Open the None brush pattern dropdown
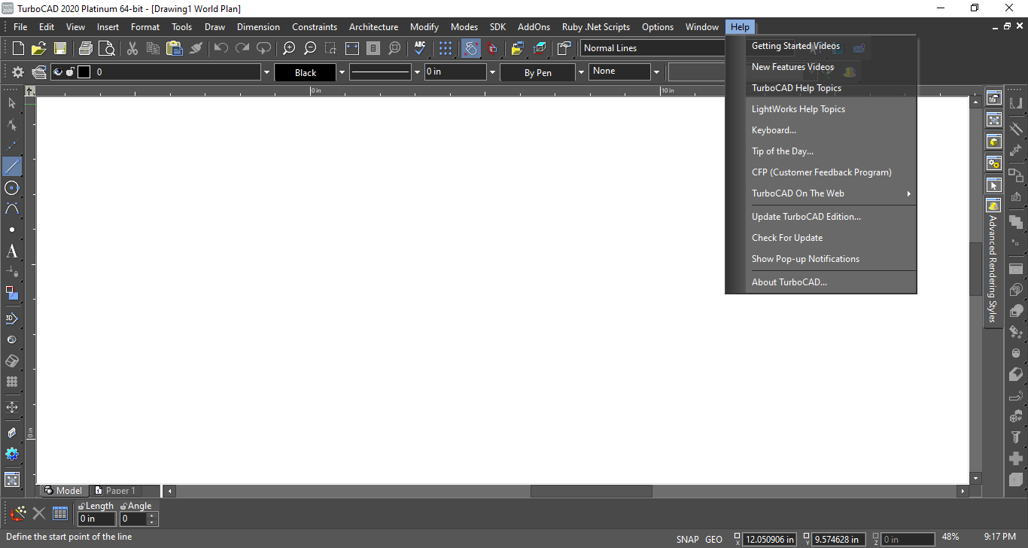 point(656,72)
